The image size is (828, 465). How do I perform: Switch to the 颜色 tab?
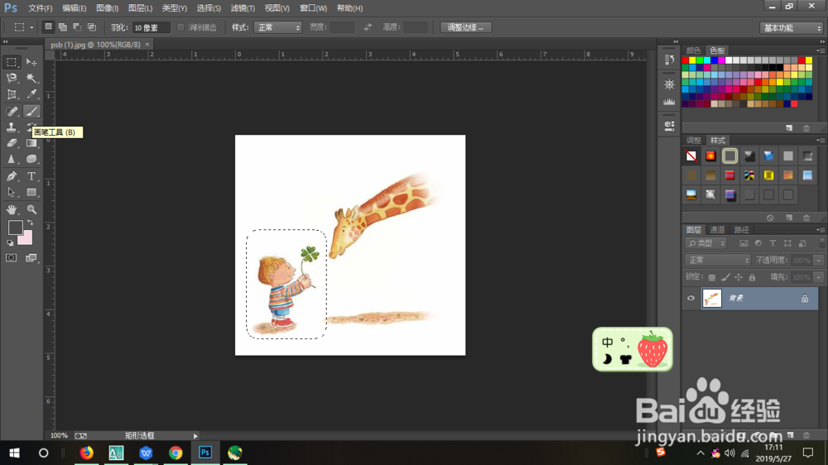click(693, 50)
